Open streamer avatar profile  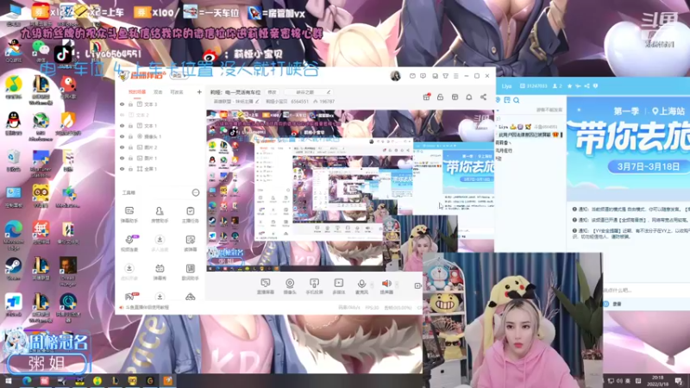[396, 76]
